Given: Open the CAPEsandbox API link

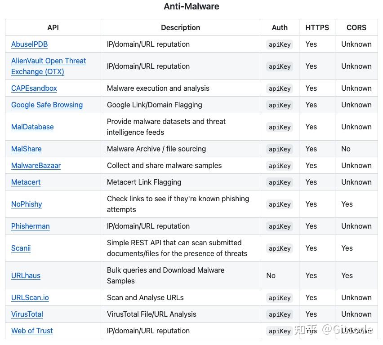Looking at the screenshot, I should click(34, 88).
